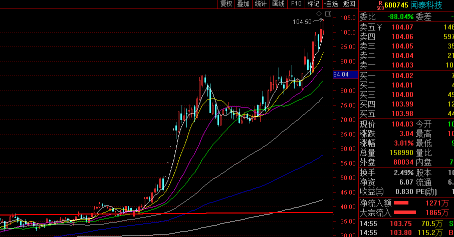Image resolution: width=454 pixels, height=237 pixels.
Task: Click the 大宗流入 red bar
Action: pos(405,212)
